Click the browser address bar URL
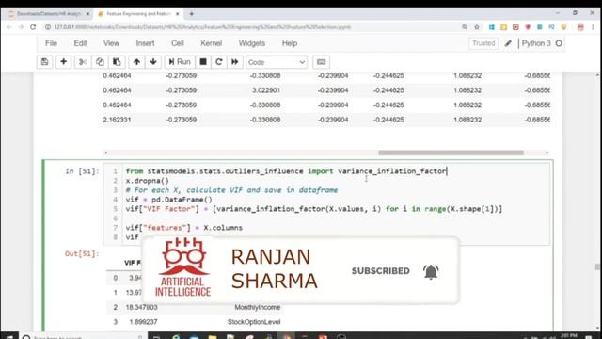The height and width of the screenshot is (339, 602). 202,27
